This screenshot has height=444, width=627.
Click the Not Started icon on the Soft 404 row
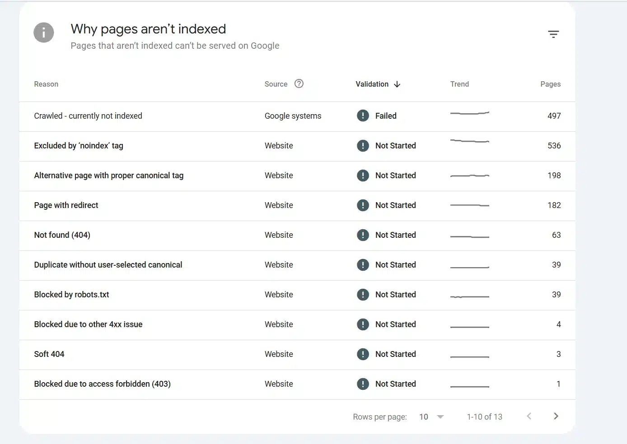pyautogui.click(x=363, y=354)
